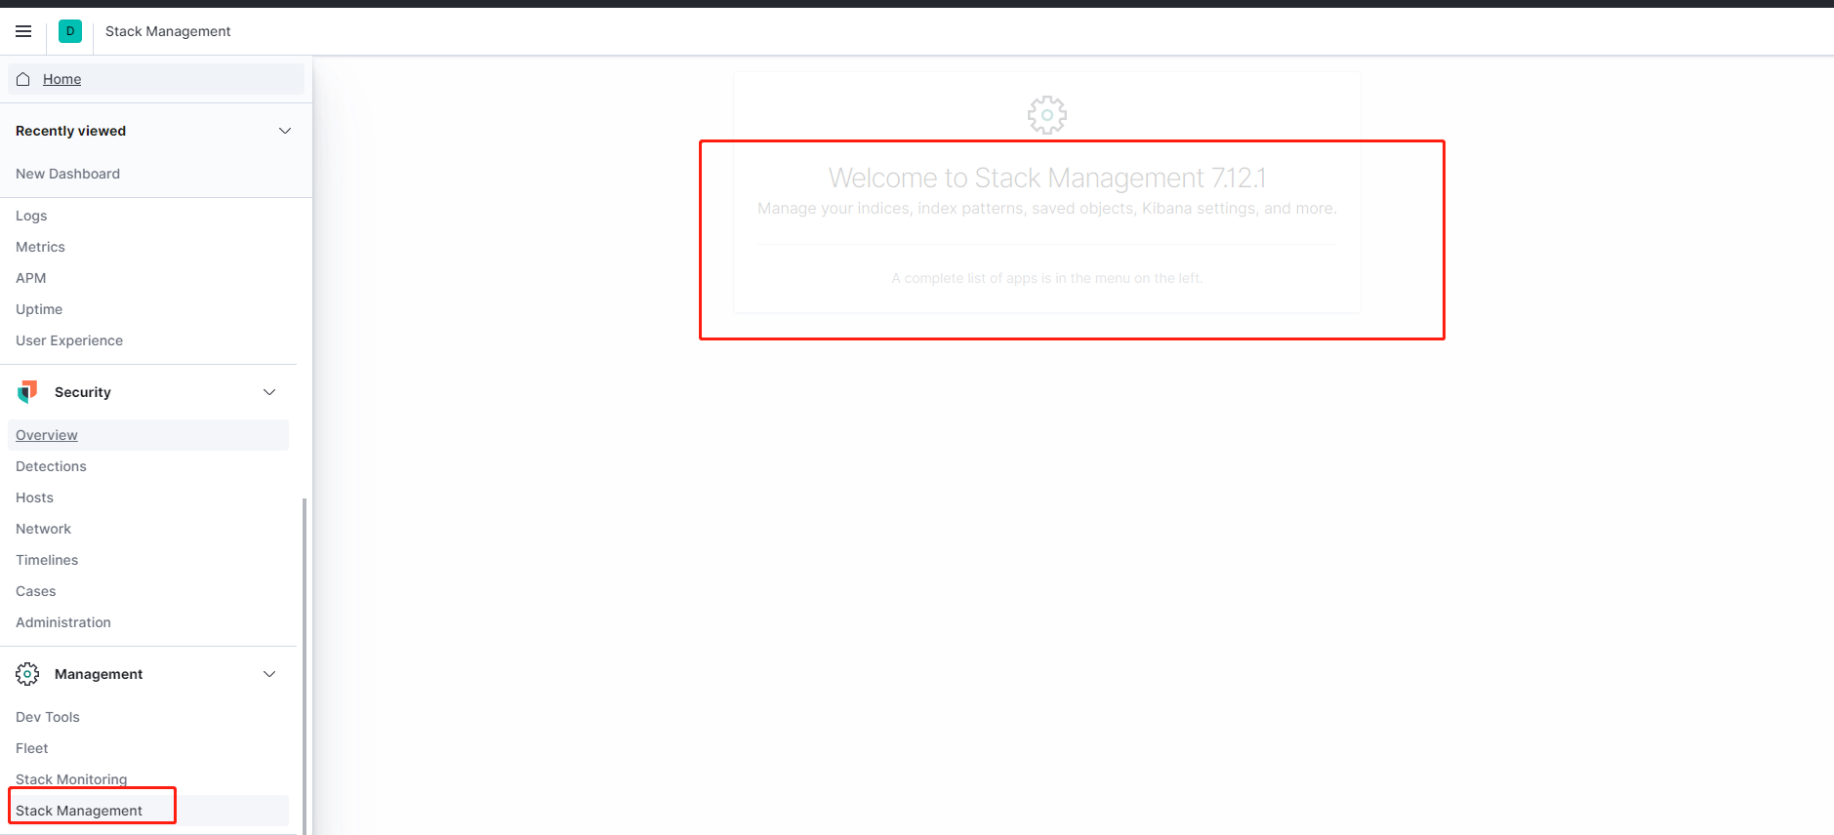Open Security Cases page

coord(36,591)
